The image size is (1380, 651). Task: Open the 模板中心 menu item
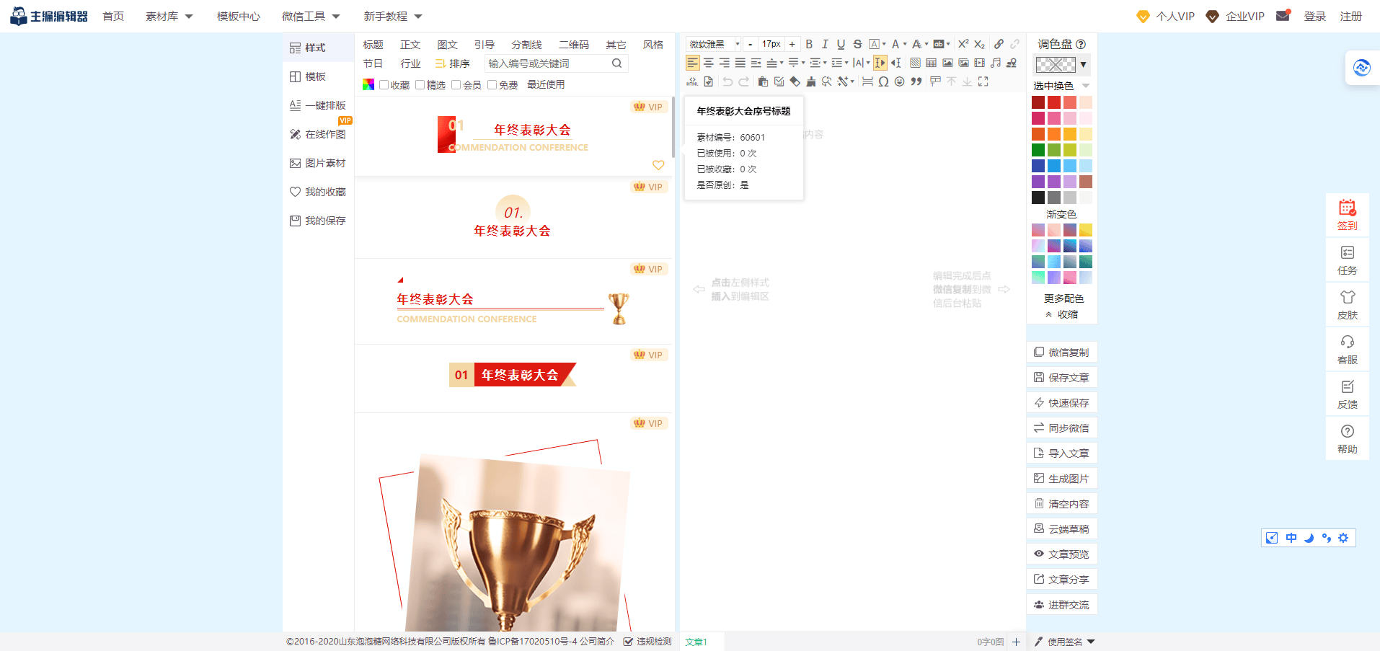click(238, 16)
